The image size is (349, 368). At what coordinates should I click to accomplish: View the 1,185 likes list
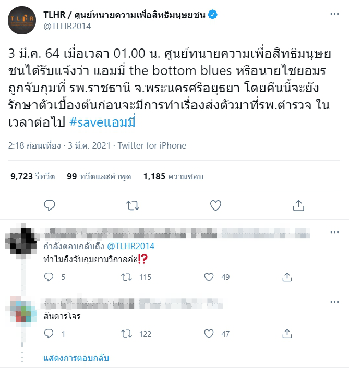click(173, 176)
